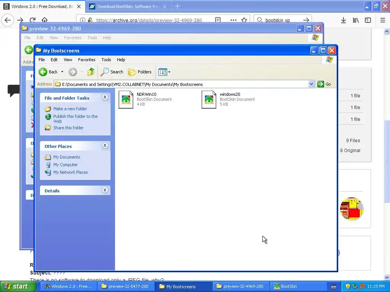Image resolution: width=390 pixels, height=292 pixels.
Task: Toggle the Firefox sidebar icon
Action: (368, 20)
